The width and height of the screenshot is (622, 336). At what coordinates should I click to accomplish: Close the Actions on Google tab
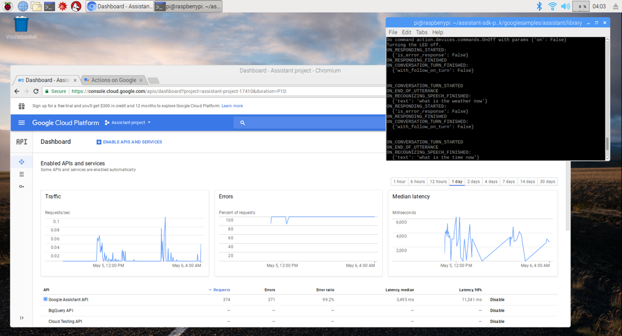141,80
